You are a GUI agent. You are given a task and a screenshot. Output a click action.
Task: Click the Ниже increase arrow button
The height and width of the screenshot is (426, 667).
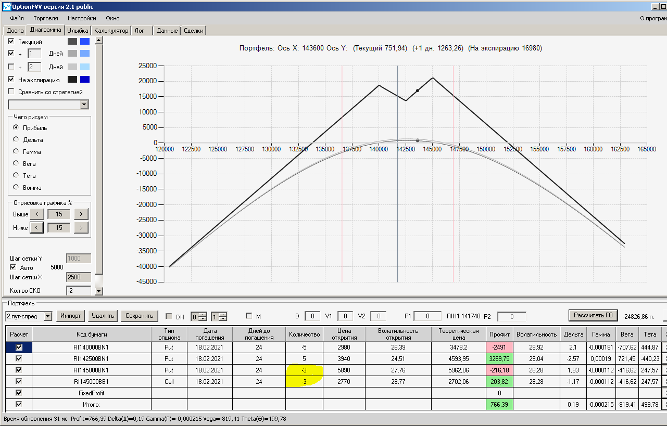pos(81,227)
